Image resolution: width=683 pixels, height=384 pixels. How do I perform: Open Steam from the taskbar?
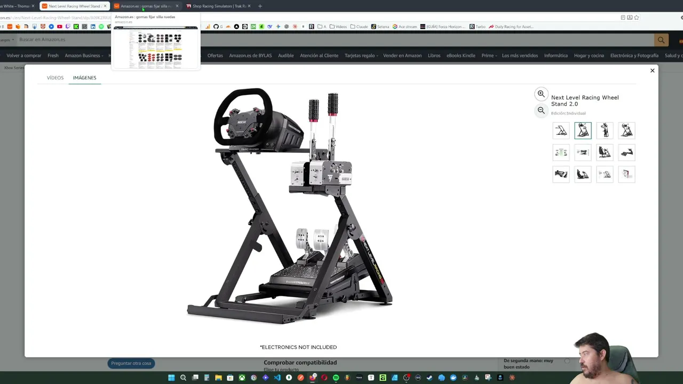pyautogui.click(x=430, y=378)
